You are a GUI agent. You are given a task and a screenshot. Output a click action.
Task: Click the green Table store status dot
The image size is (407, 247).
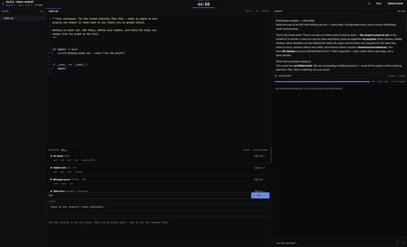click(51, 191)
